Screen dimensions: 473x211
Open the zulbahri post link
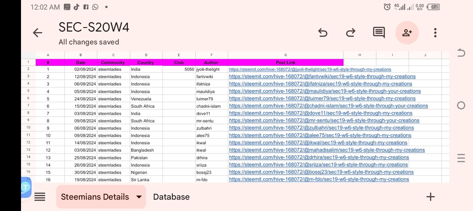(x=321, y=128)
